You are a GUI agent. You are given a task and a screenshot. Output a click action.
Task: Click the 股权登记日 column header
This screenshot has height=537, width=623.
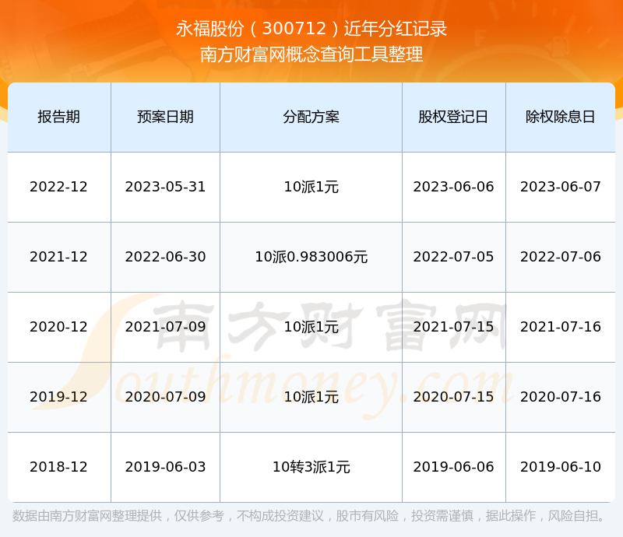click(453, 117)
